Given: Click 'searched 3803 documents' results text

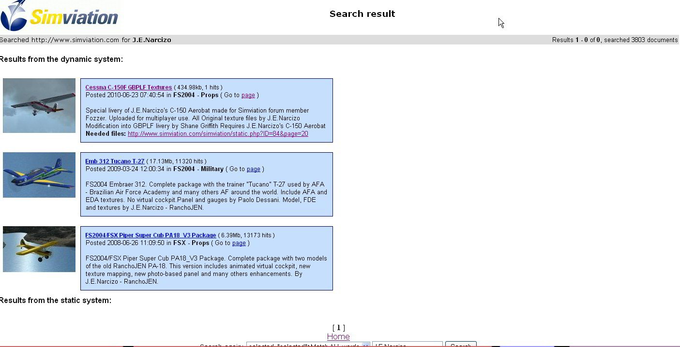Looking at the screenshot, I should pyautogui.click(x=641, y=40).
